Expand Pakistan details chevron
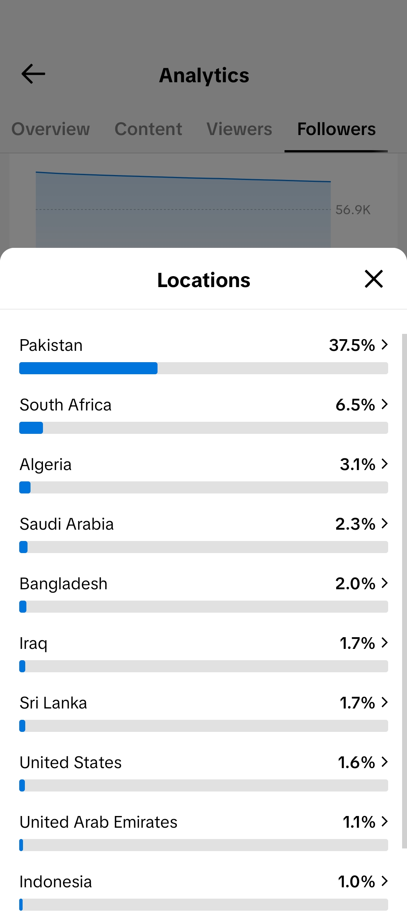 384,344
